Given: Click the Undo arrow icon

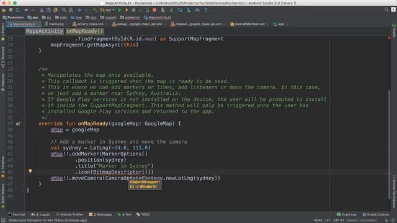Looking at the screenshot, I should click(26, 10).
